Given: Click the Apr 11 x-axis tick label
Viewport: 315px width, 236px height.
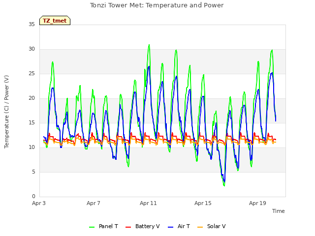Looking at the screenshot, I should (148, 203).
